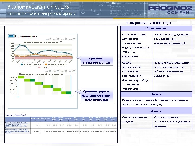The height and width of the screenshot is (146, 195).
Task: Open the filter arrow under ноябрь 2008 column
Action: click(113, 121)
